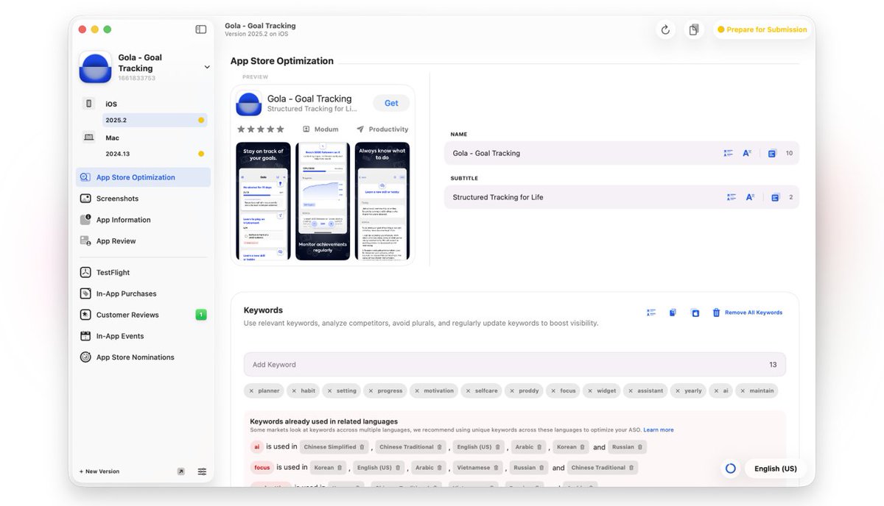Delete Chinese Simplified in the 'ai' row

(x=362, y=447)
